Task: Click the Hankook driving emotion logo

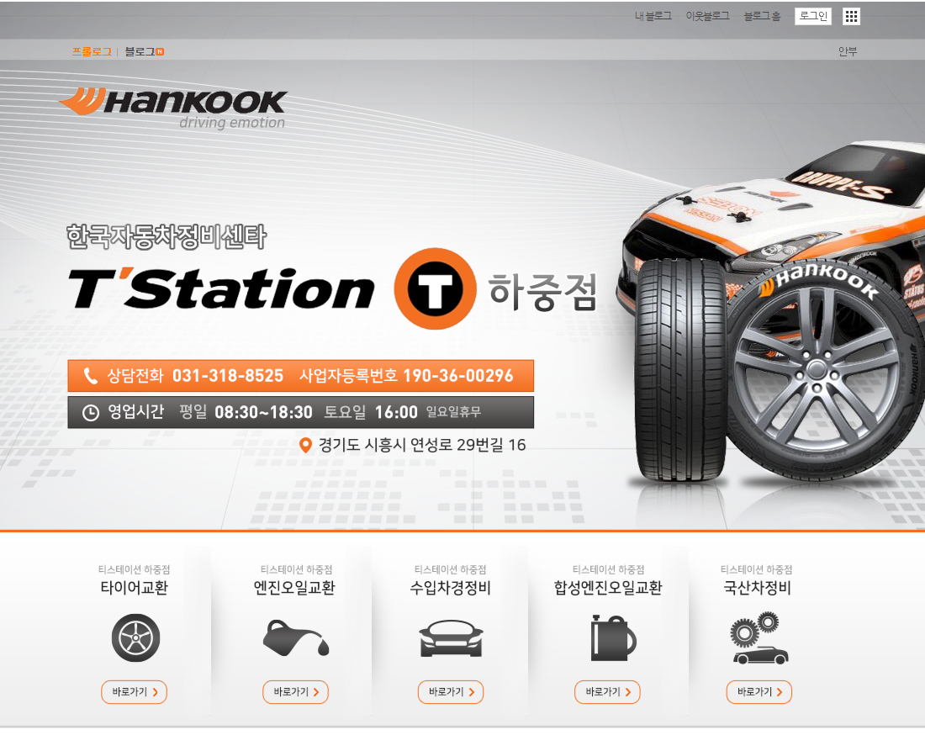Action: (173, 108)
